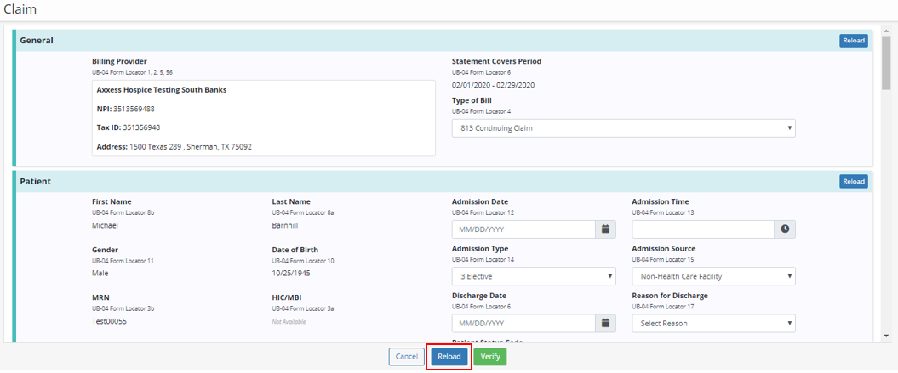Screen dimensions: 898x373
Task: Click the green Verify button
Action: (490, 357)
